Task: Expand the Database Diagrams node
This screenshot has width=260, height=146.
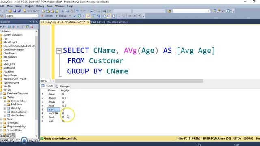Action: (x=1, y=94)
